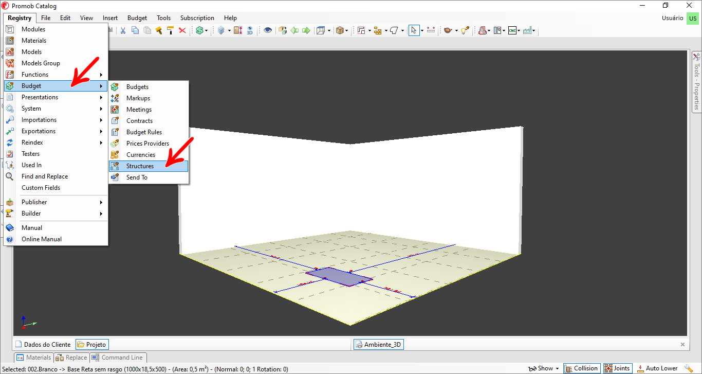Select Budgets in the submenu
Viewport: 702px width, 374px height.
click(149, 87)
